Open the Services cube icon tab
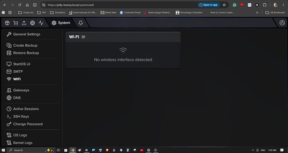This screenshot has height=153, width=288. (7, 23)
